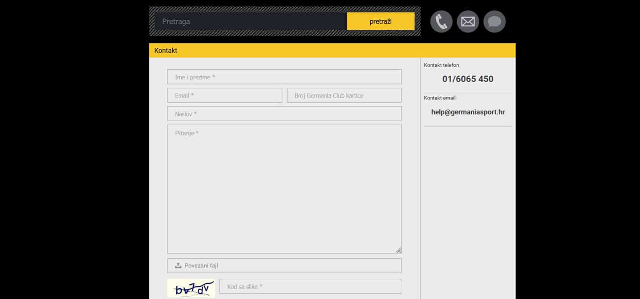Image resolution: width=640 pixels, height=299 pixels.
Task: Select the Kontakt telefon label
Action: [x=441, y=65]
